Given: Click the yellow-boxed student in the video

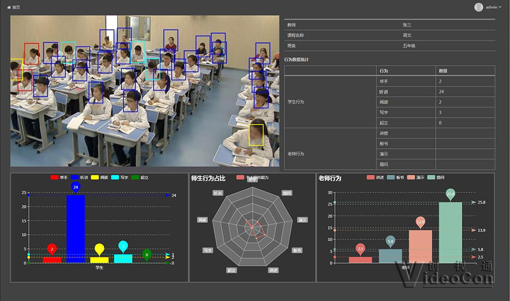Looking at the screenshot, I should pyautogui.click(x=257, y=136).
